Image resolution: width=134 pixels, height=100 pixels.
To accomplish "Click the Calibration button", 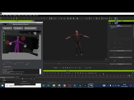I will (18, 28).
